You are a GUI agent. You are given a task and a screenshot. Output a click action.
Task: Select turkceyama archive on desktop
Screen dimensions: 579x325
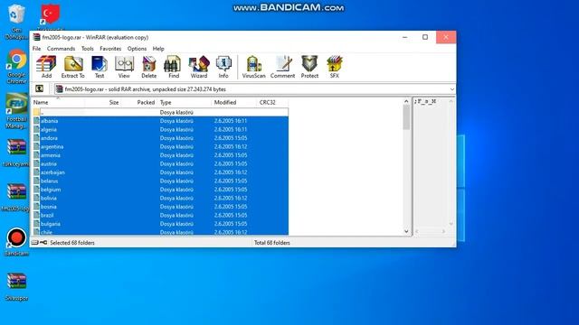(15, 153)
